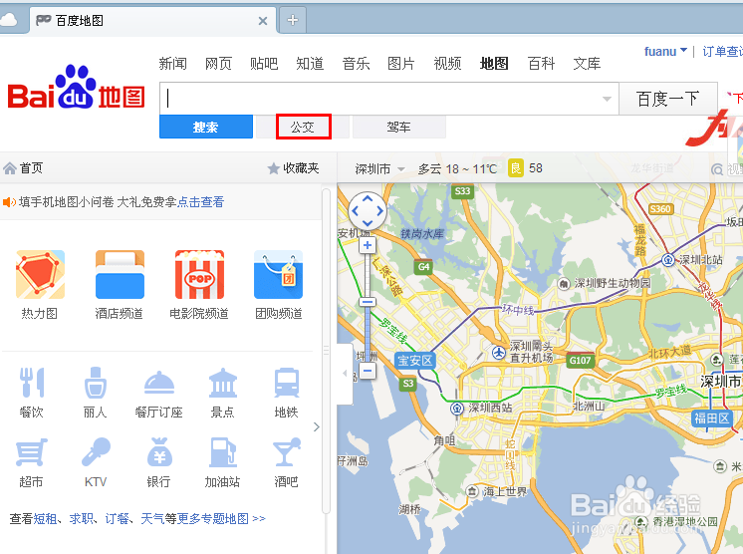Open the 团购频道 group-buy channel icon
The image size is (743, 554).
[278, 275]
